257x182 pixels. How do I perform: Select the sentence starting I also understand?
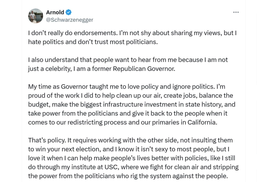[128, 64]
